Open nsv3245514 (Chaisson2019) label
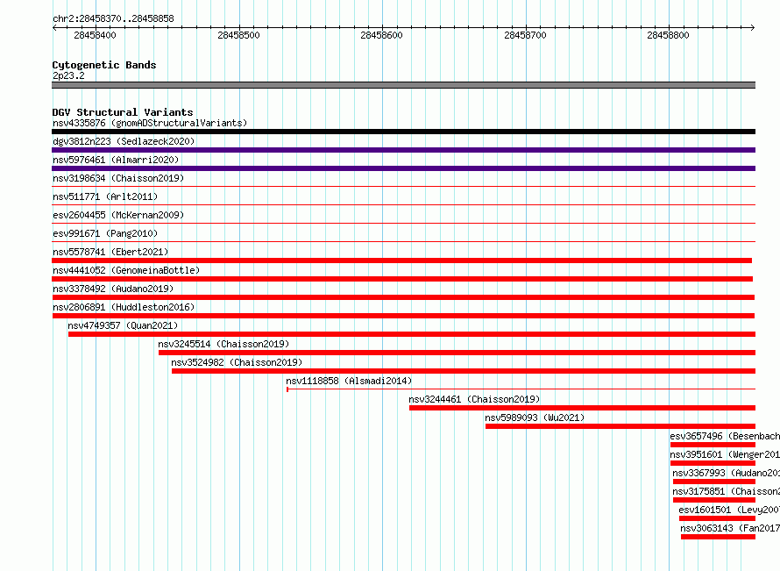Screen dimensions: 780x571 [223, 344]
